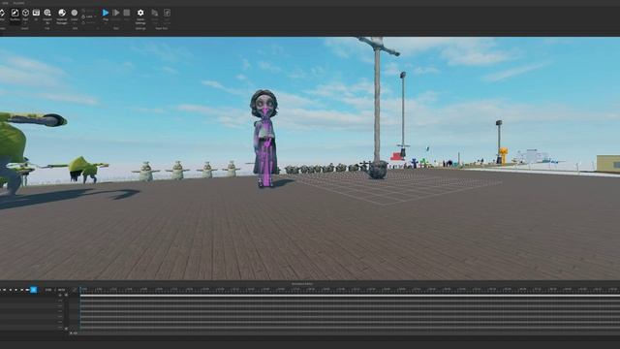Expand the Play mode dropdown arrow

pos(106,23)
